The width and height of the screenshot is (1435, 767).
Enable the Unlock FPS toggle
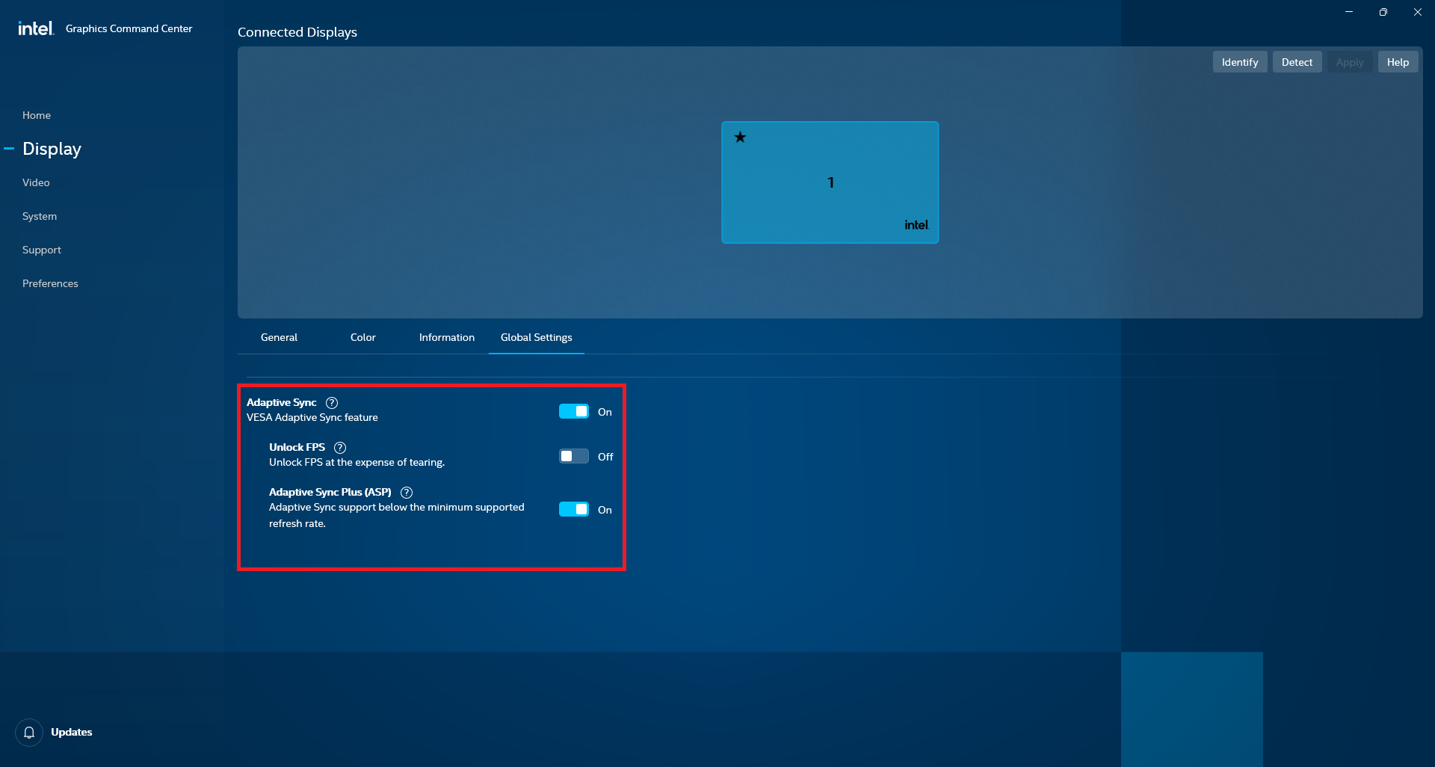click(574, 457)
